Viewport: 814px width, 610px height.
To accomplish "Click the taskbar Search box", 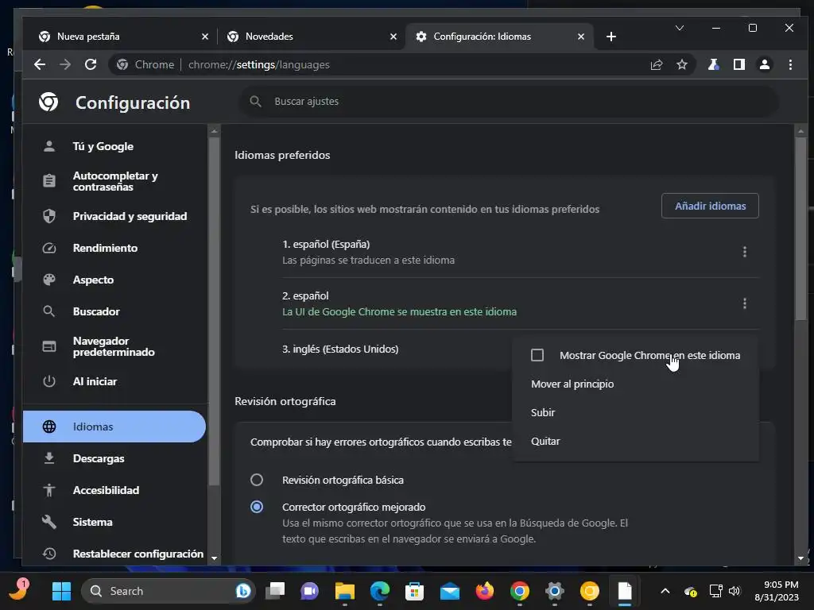I will (x=169, y=591).
